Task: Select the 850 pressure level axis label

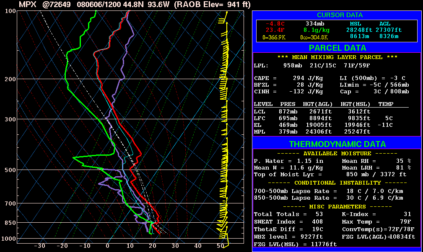Action: [x=10, y=223]
